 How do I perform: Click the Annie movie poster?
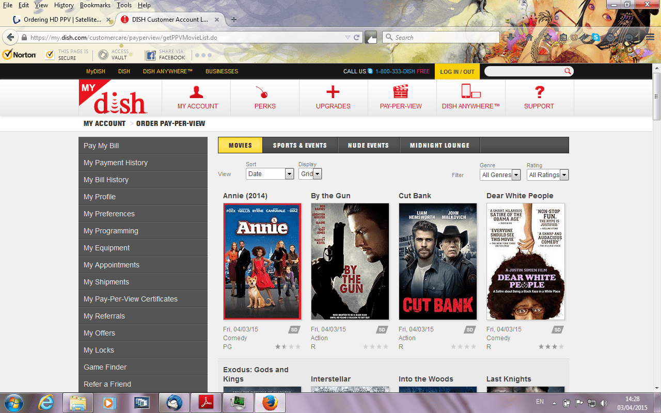[262, 261]
